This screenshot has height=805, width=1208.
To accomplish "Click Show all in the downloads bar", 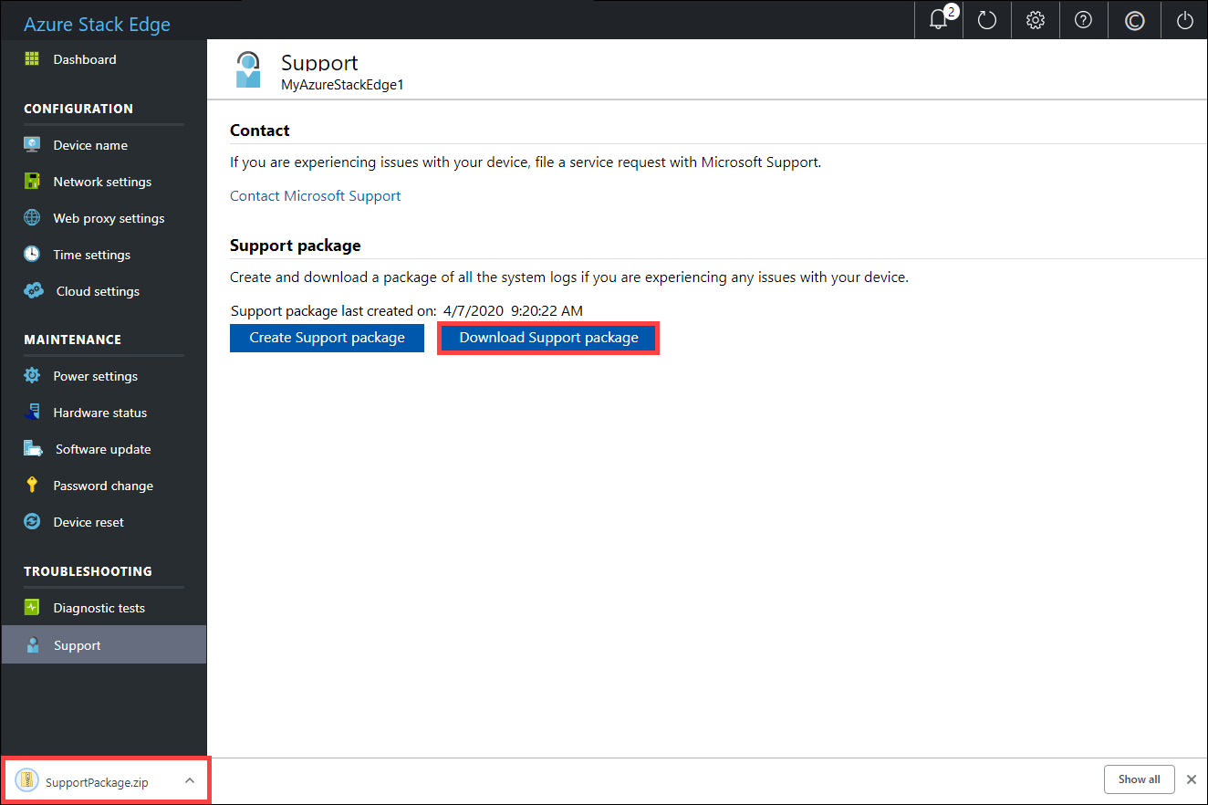I will [x=1139, y=779].
